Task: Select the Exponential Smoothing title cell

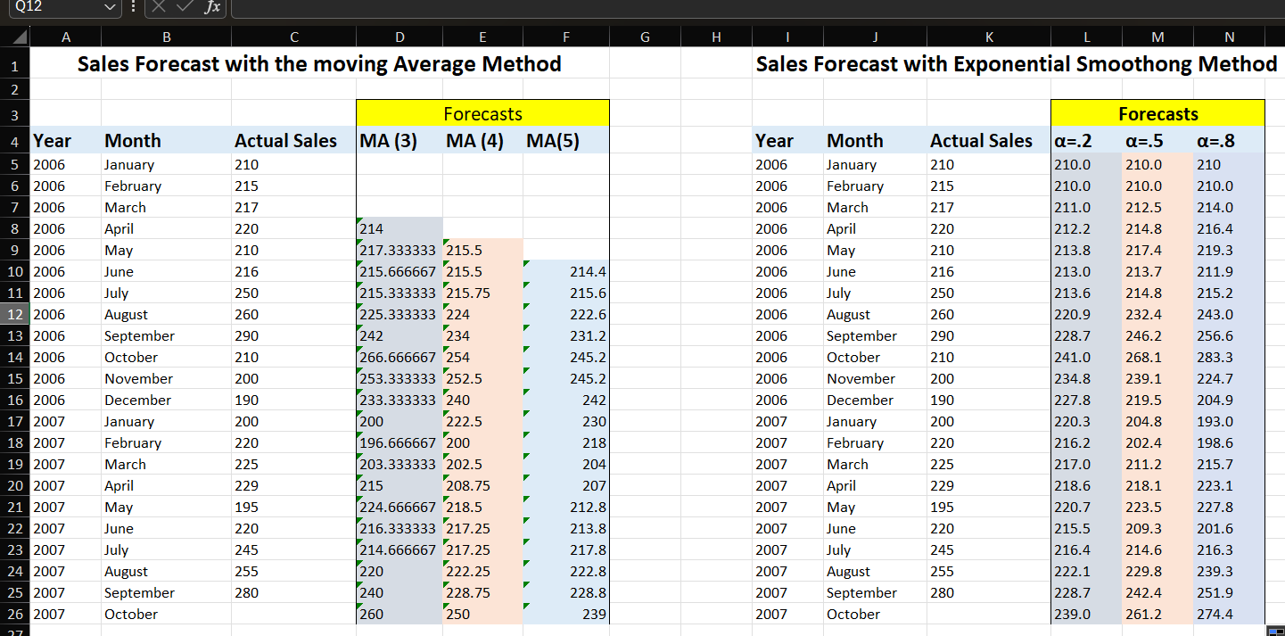Action: tap(1017, 63)
